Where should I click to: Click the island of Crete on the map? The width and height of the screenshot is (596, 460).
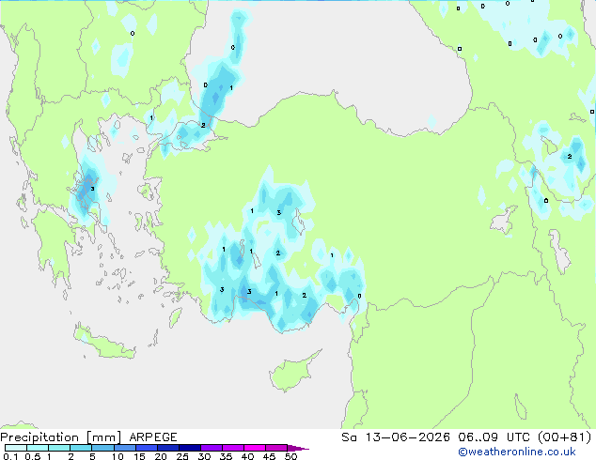(x=102, y=343)
